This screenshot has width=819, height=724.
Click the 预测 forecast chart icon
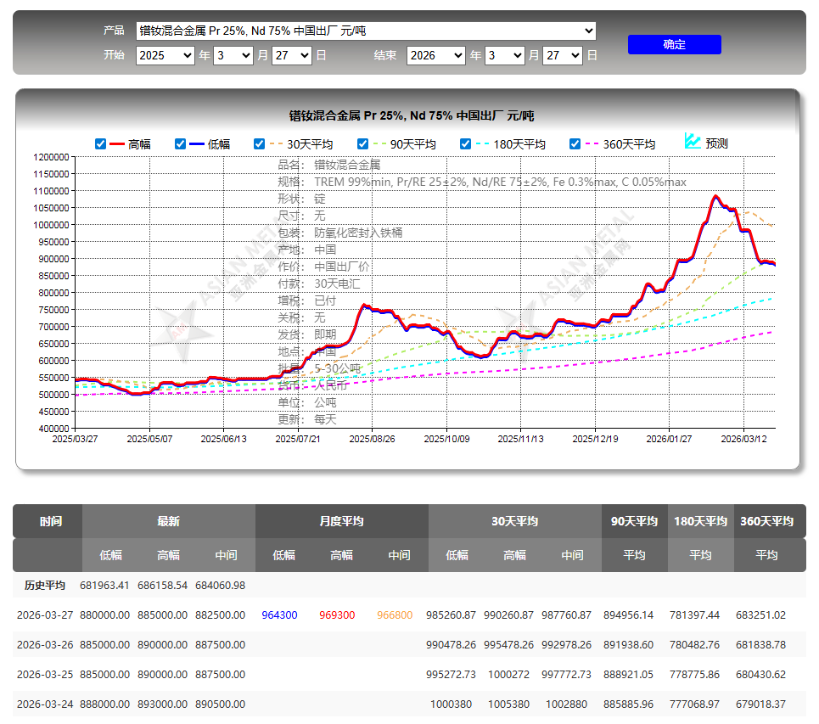[693, 141]
